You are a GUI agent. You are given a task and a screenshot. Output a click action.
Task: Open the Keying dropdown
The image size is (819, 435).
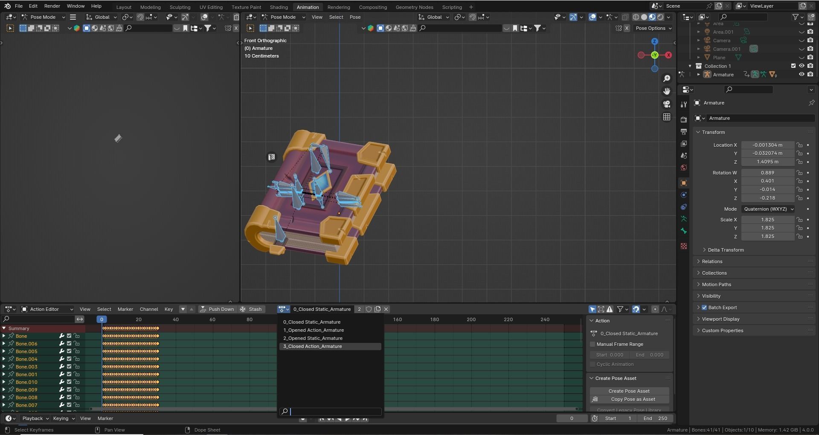(64, 418)
